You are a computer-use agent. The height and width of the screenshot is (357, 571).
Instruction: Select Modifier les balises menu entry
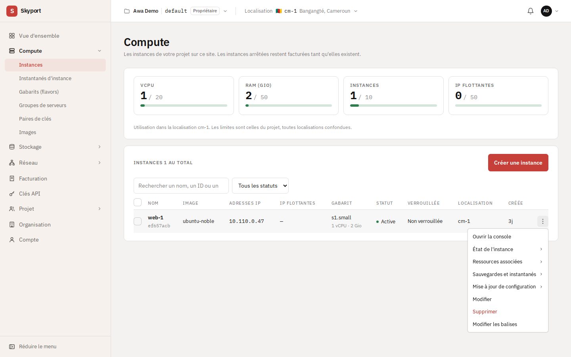click(508, 324)
